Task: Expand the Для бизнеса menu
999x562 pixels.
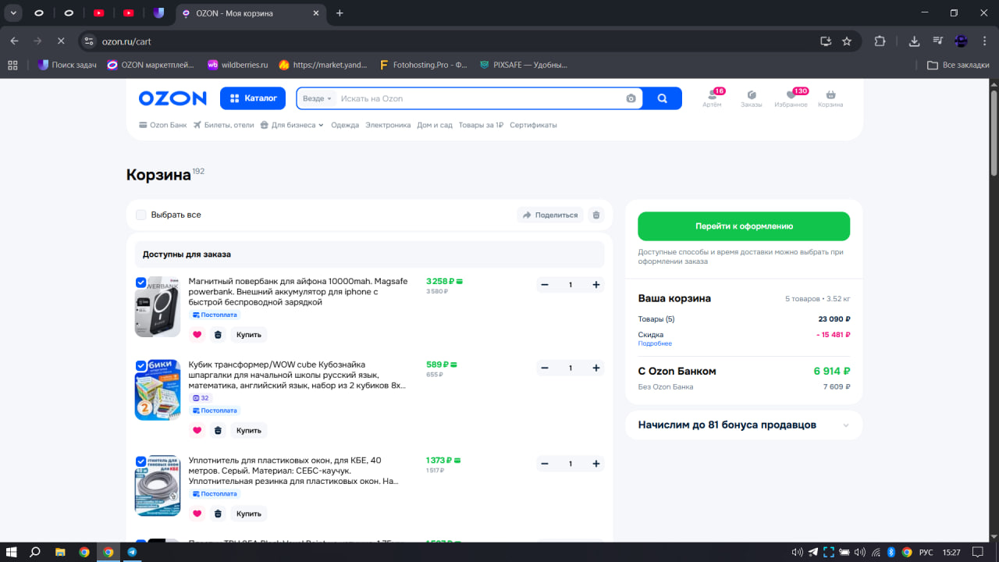Action: 292,125
